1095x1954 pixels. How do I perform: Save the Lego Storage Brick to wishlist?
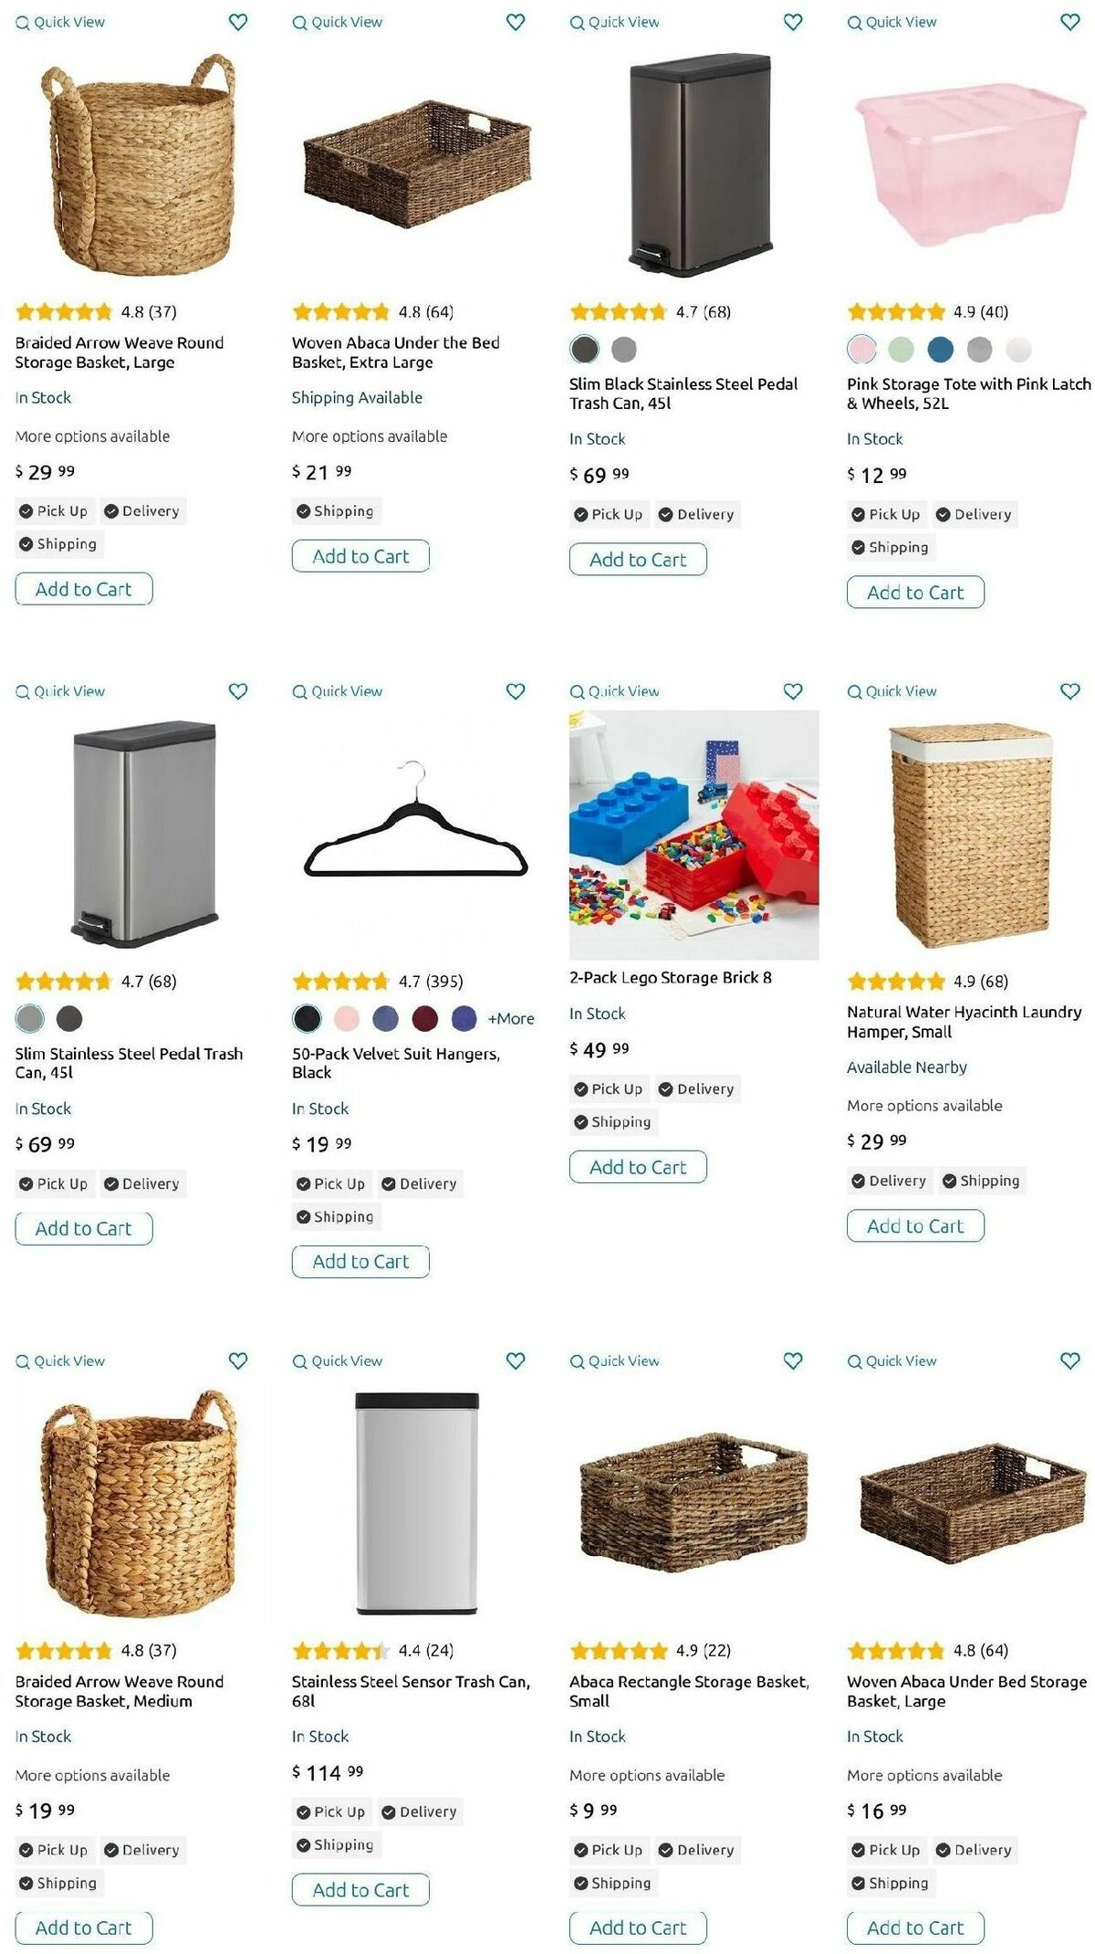[x=793, y=691]
